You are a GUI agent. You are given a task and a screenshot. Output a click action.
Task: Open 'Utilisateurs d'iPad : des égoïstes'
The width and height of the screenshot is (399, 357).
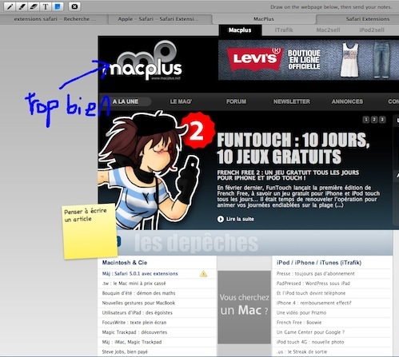(x=138, y=313)
